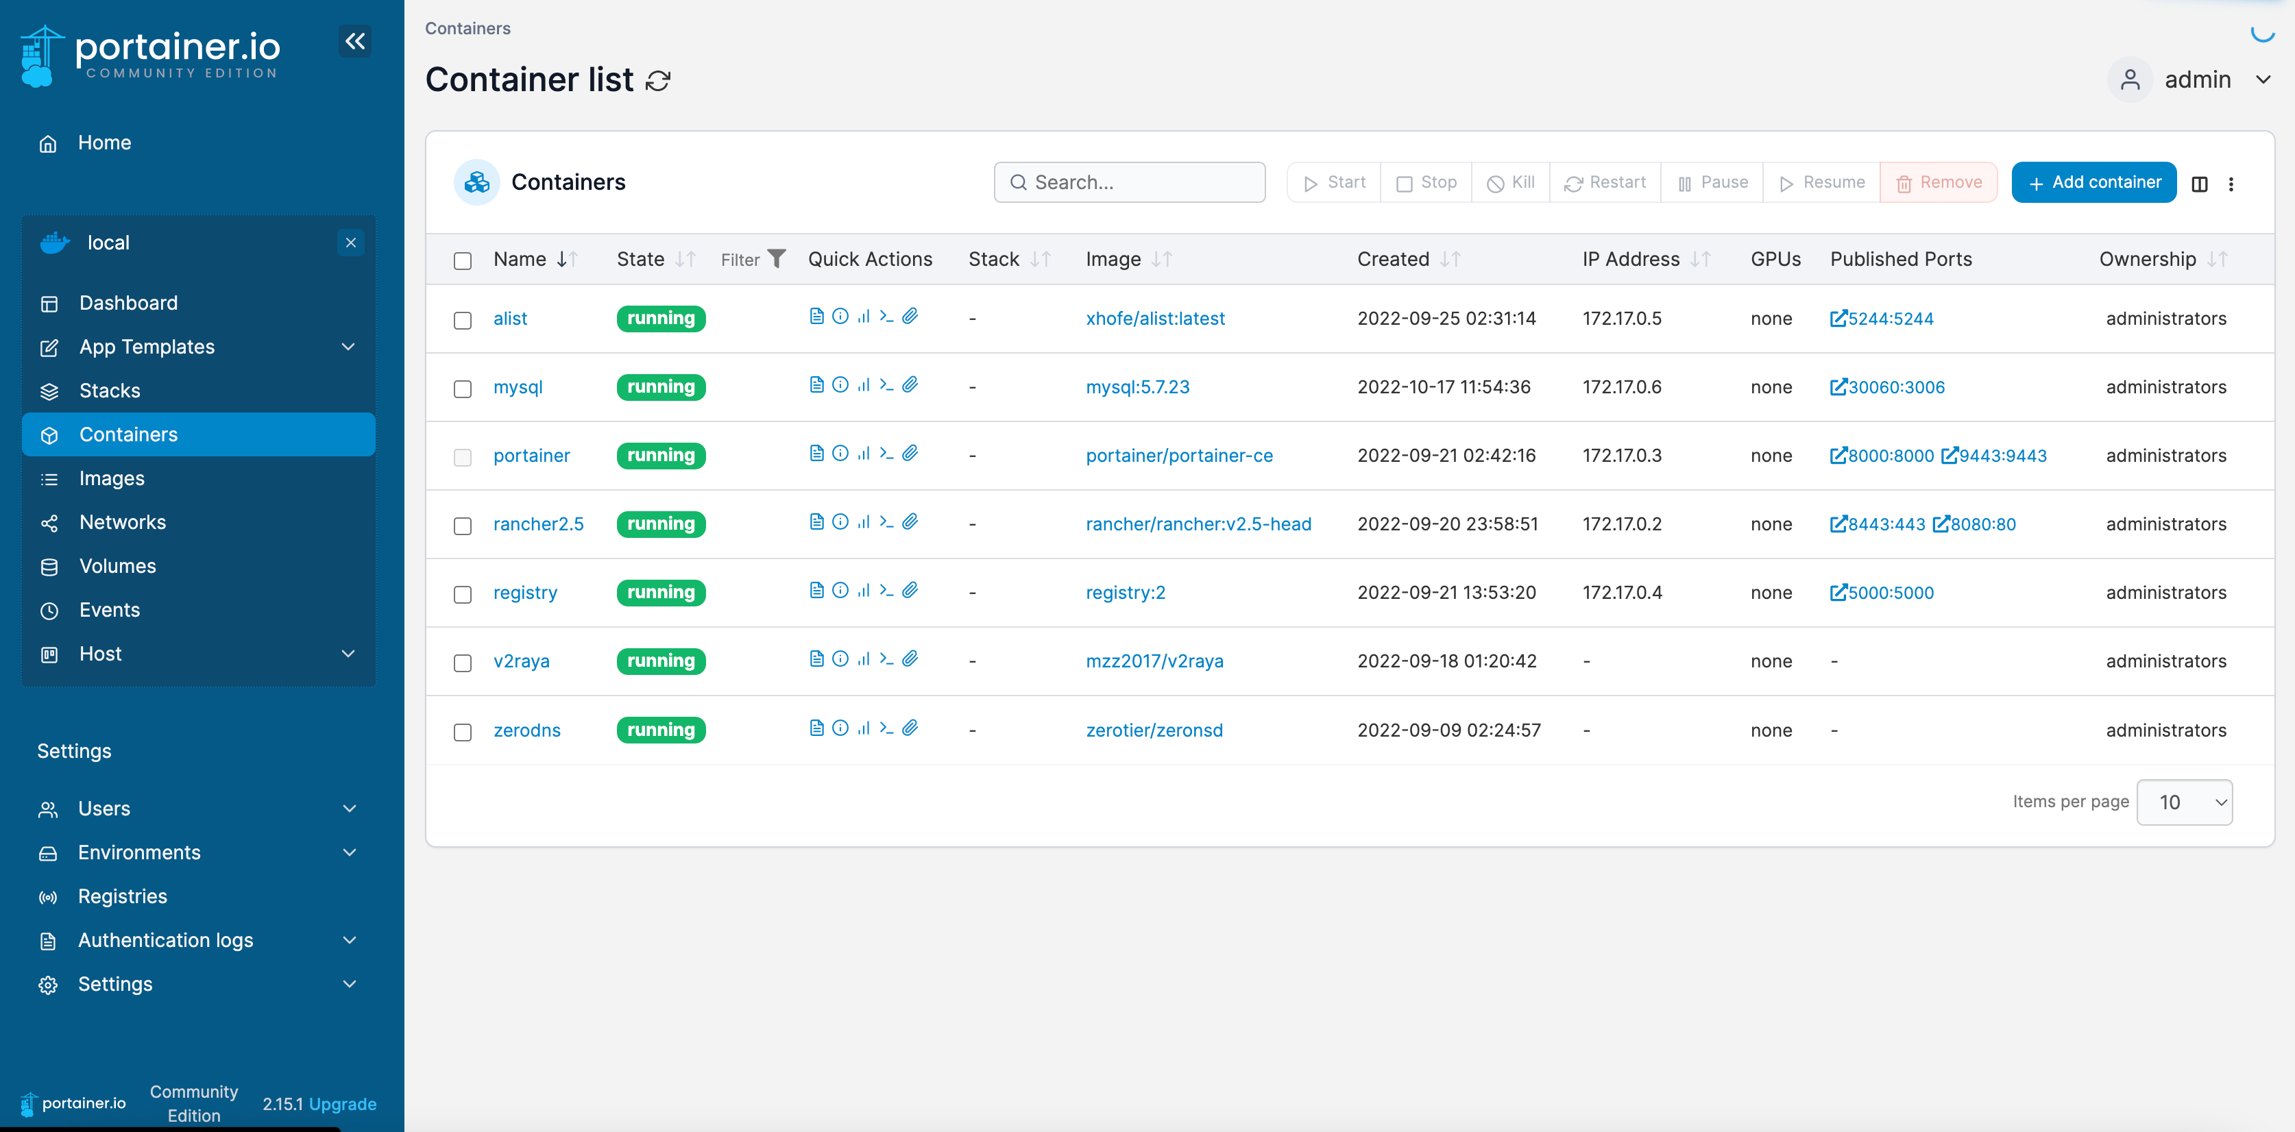Click the admin user avatar icon

click(2130, 79)
